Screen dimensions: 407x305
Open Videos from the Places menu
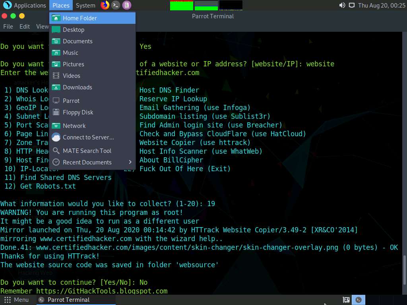click(x=92, y=76)
